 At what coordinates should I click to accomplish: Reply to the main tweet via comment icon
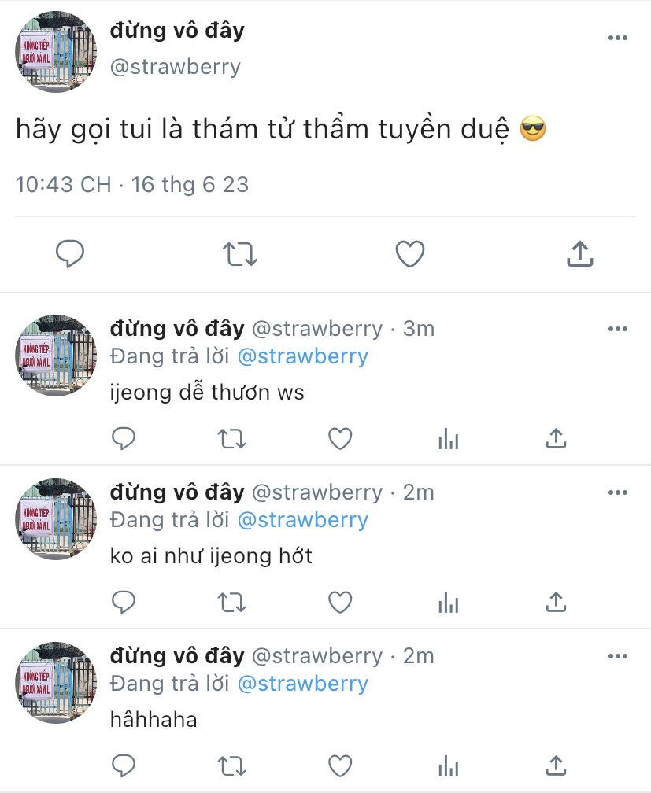(x=70, y=253)
